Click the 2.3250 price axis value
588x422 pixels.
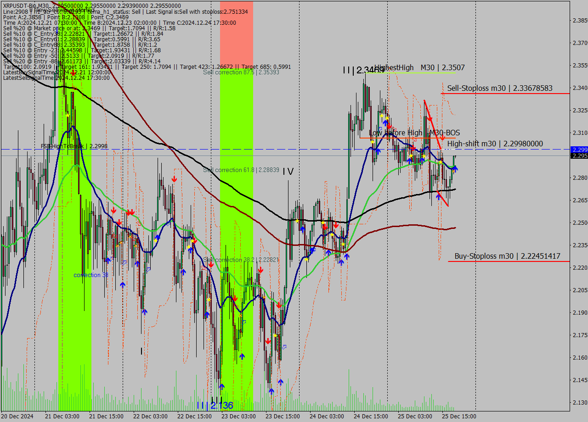tap(580, 111)
